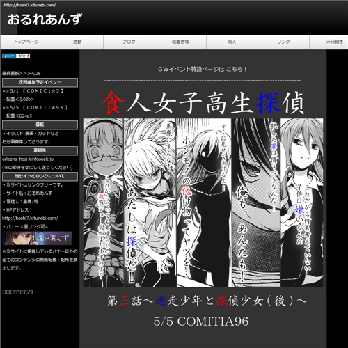Screen dimensions: 348x348
Task: Open the black shadow figure panel
Action: tap(204, 203)
